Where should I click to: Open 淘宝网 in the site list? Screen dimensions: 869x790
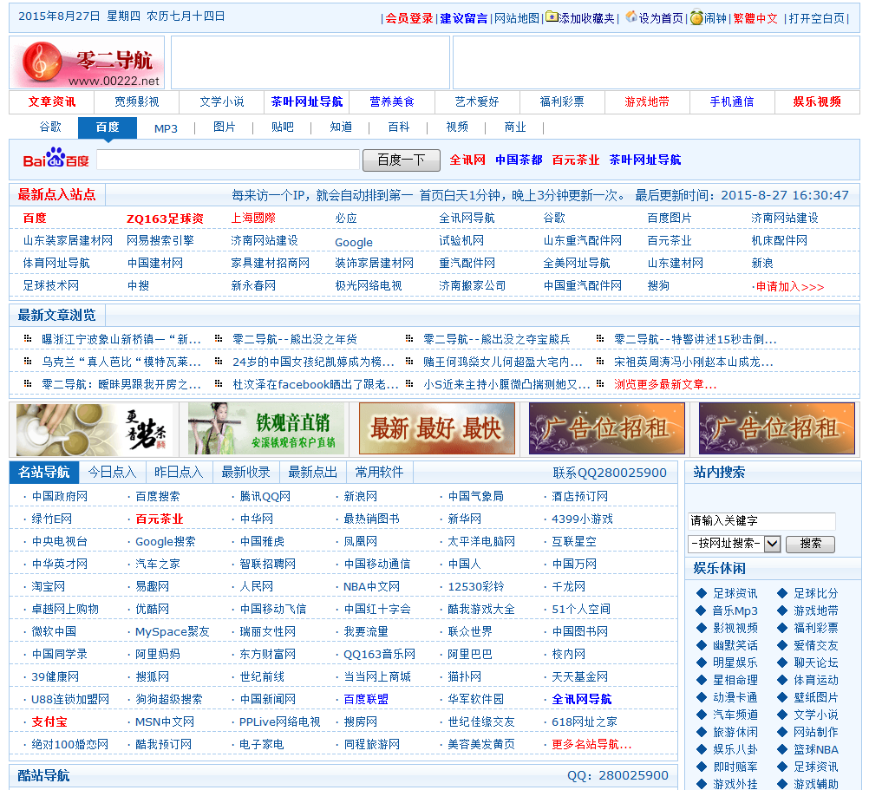point(49,587)
